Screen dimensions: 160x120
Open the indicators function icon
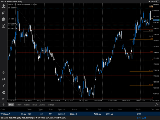tap(4, 86)
